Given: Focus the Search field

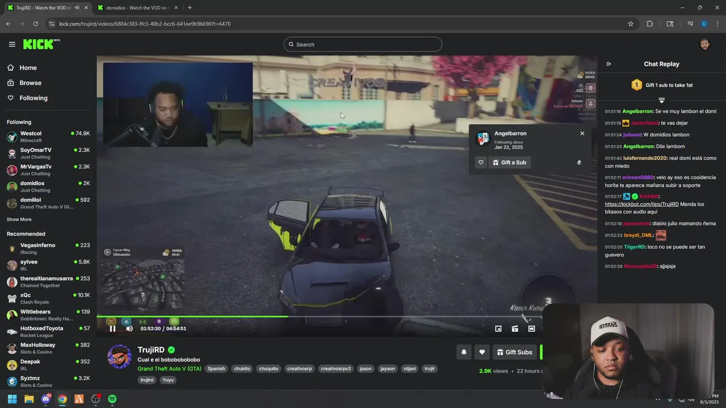Looking at the screenshot, I should click(363, 44).
